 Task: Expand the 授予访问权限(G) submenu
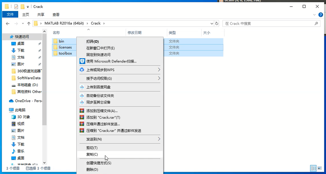(159, 78)
